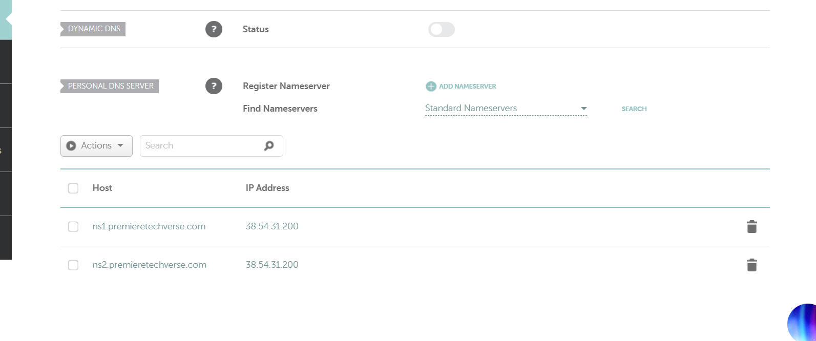This screenshot has width=816, height=341.
Task: Click the IP Address column header
Action: click(267, 188)
